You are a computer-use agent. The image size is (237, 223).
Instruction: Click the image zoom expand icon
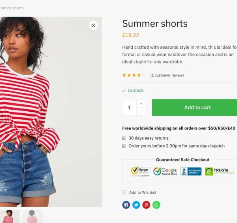pos(93,25)
